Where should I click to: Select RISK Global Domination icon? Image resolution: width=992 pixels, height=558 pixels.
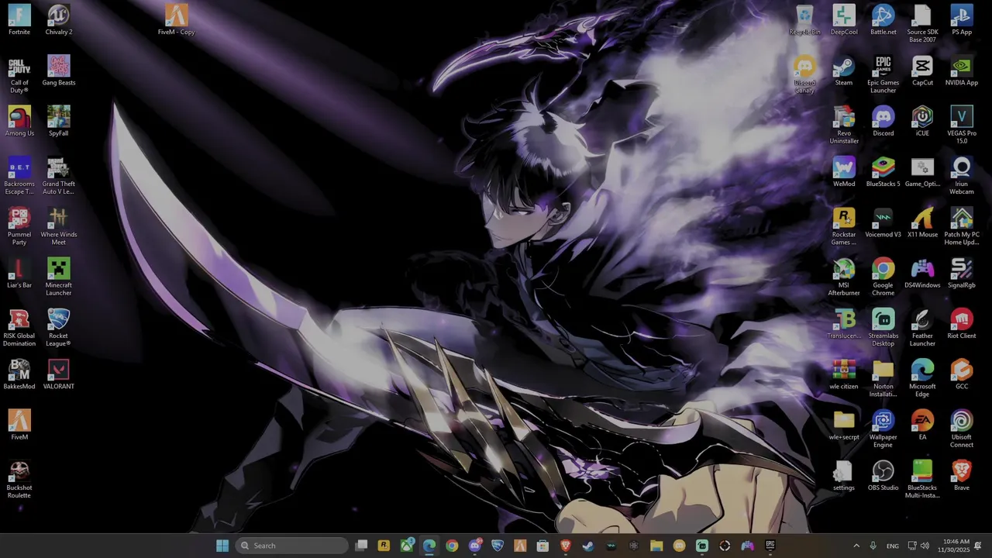[19, 329]
